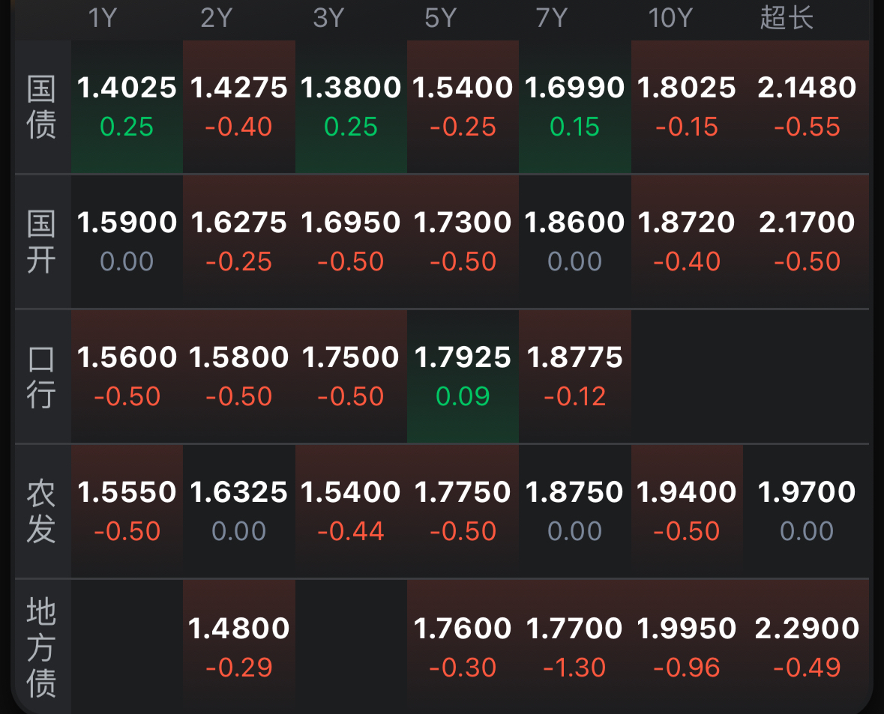Open 国债 超长 cell showing 2.1480
Viewport: 884px width, 714px height.
(x=807, y=106)
